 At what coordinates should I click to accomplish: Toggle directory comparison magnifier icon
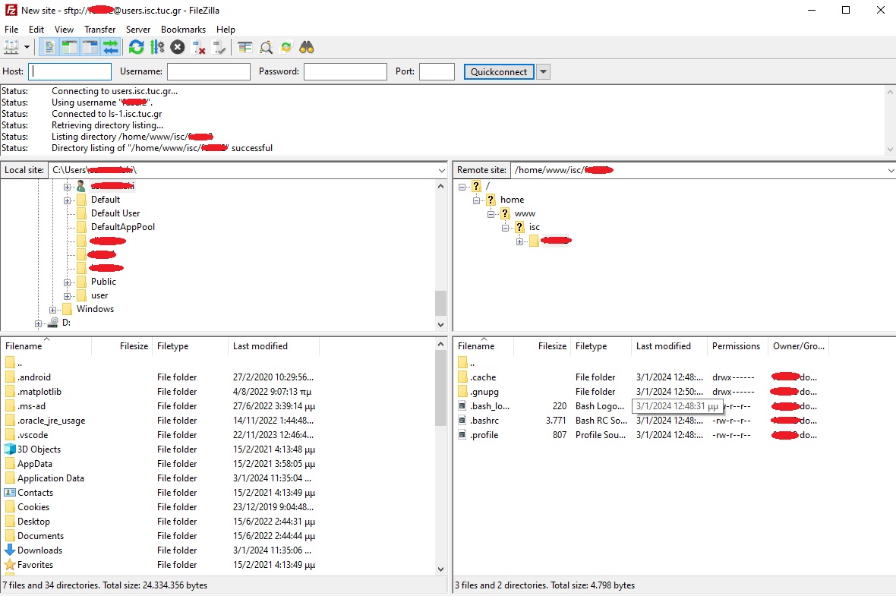[x=266, y=47]
